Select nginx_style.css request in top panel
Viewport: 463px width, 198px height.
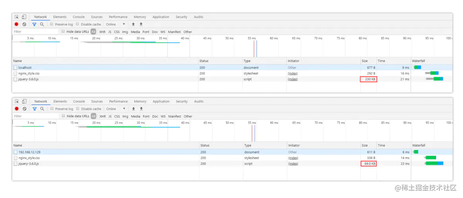232,73
